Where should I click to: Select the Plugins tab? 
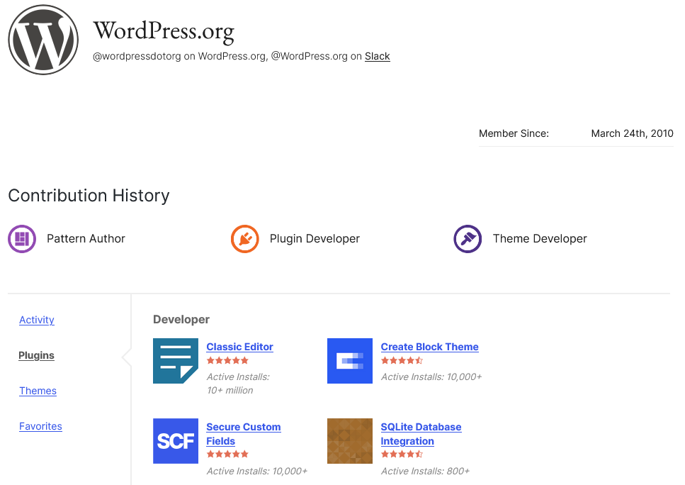coord(36,355)
